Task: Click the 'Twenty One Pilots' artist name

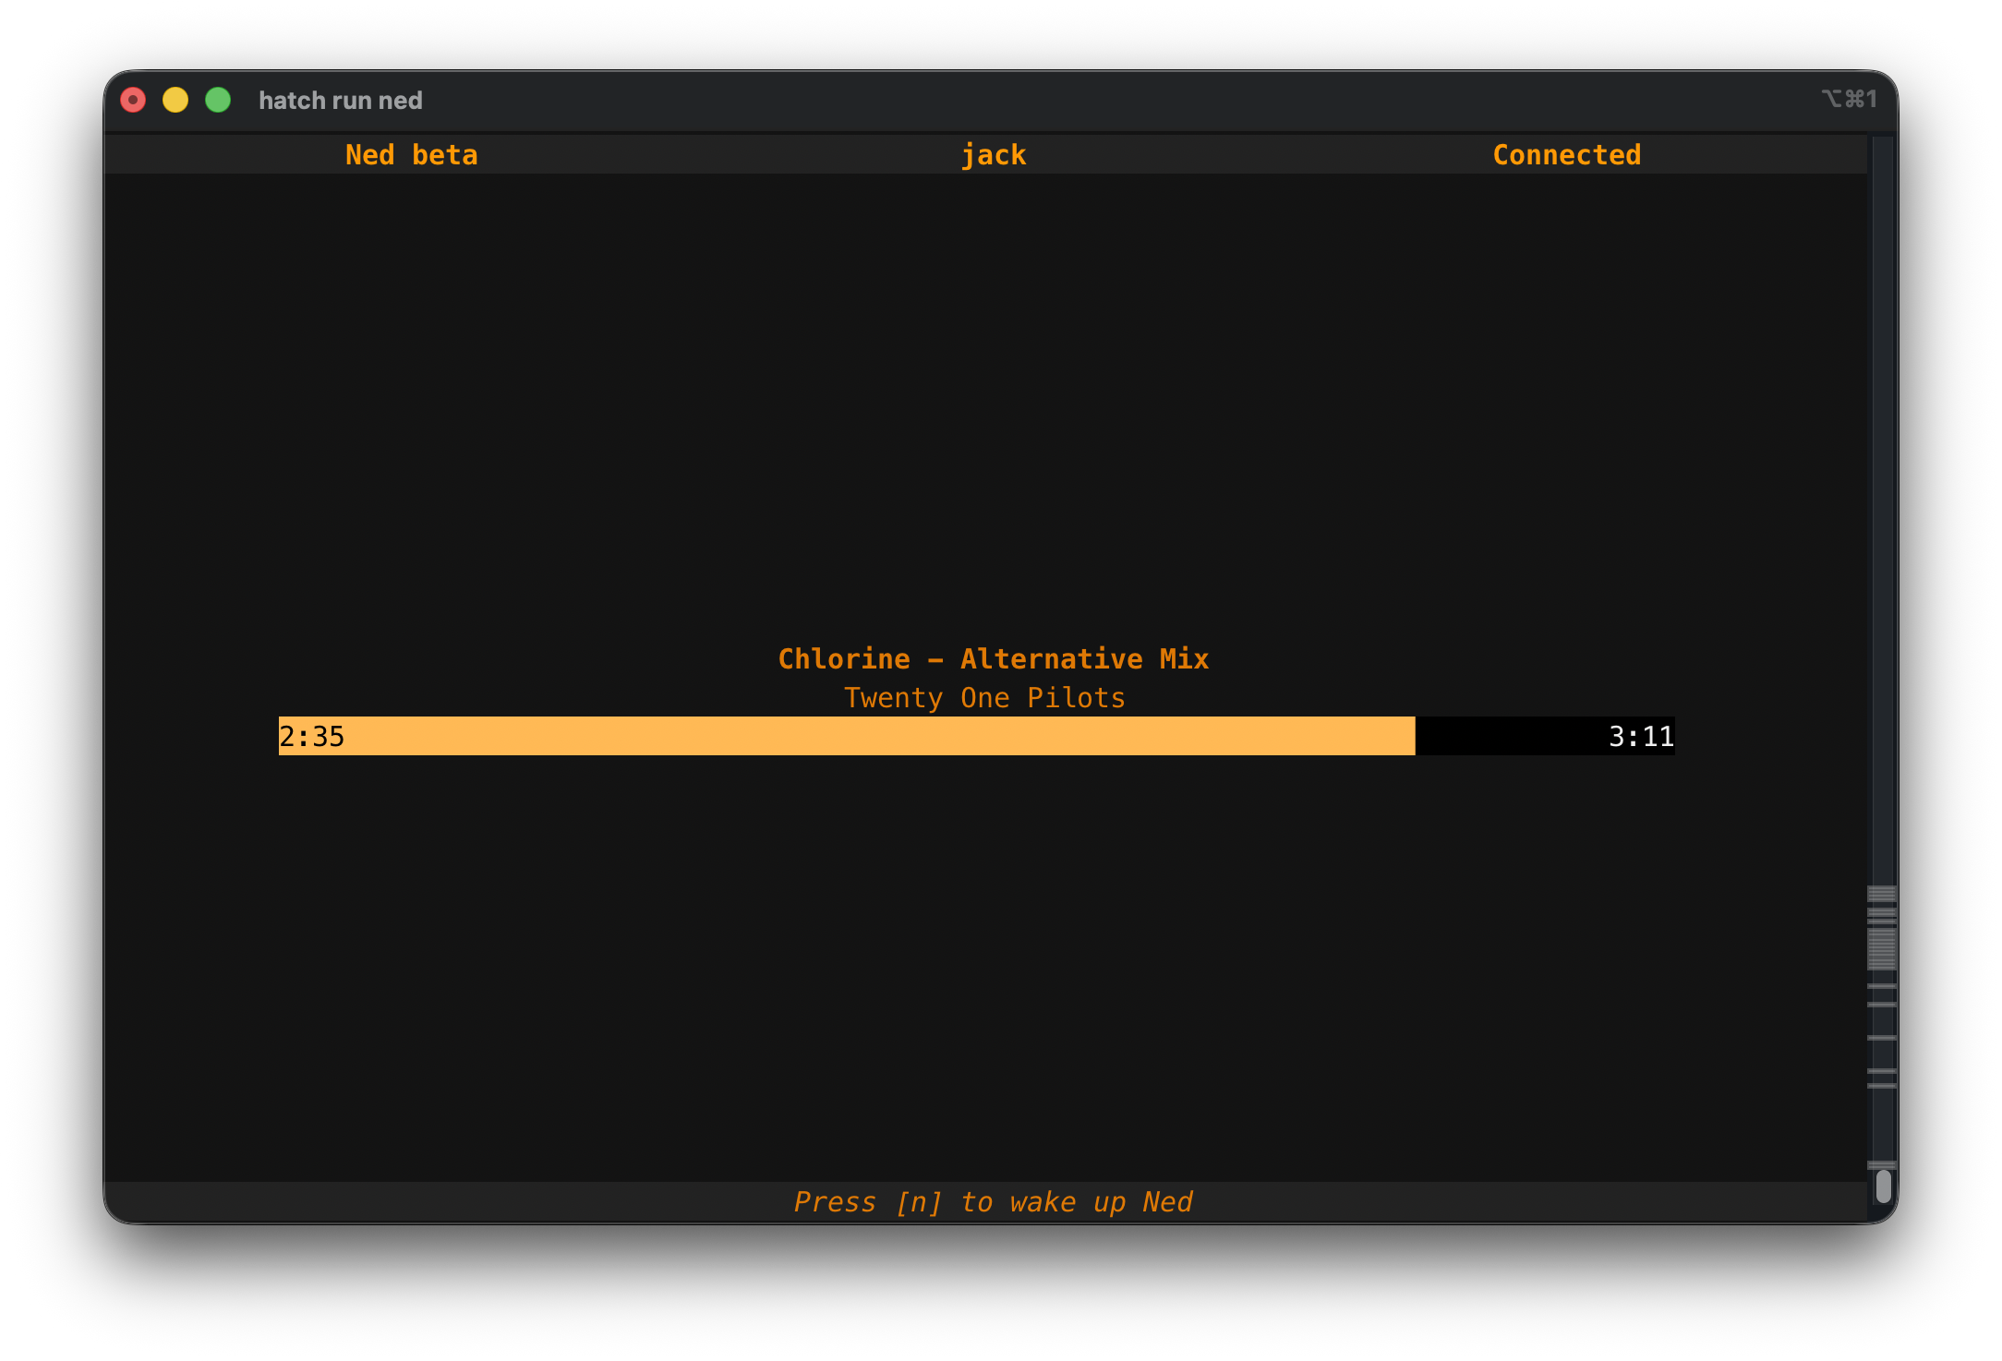Action: (984, 697)
